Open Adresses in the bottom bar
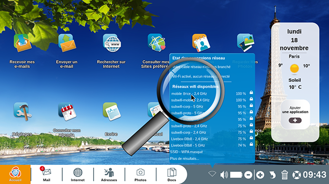Screen dimensions: 329x184 click(x=109, y=174)
